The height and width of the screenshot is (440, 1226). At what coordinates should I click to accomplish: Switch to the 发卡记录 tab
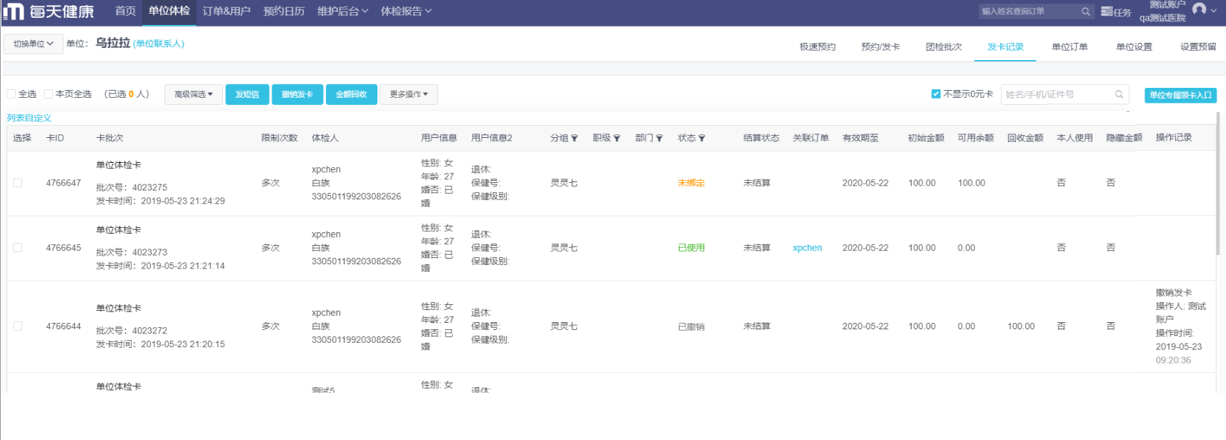tap(1005, 47)
